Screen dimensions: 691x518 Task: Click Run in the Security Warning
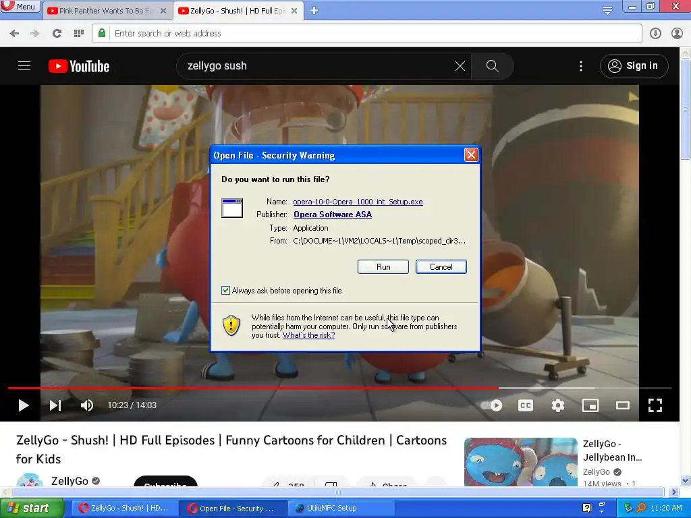point(383,267)
